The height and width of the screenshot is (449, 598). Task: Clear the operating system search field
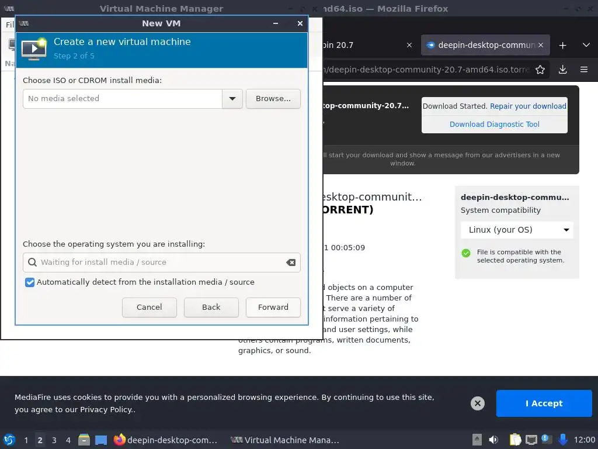coord(291,263)
